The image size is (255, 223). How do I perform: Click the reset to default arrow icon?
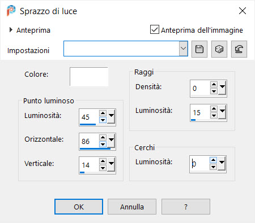[239, 49]
